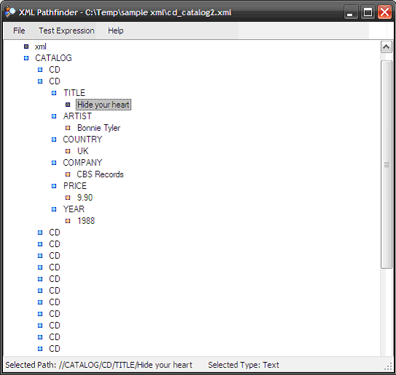Open the File menu
Image resolution: width=396 pixels, height=375 pixels.
pyautogui.click(x=19, y=31)
